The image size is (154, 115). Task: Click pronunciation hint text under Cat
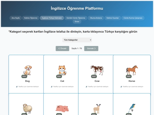pyautogui.click(x=63, y=87)
